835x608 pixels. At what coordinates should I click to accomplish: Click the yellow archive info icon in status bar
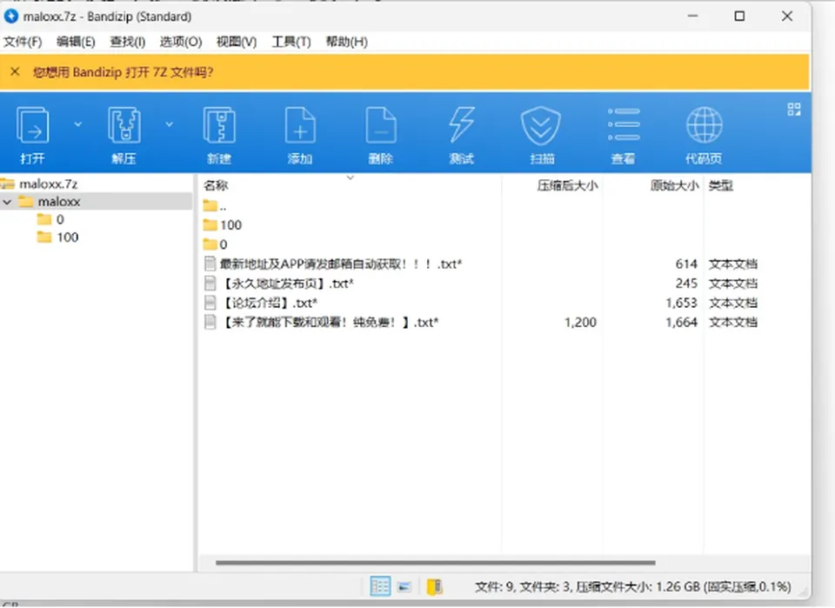click(x=435, y=587)
